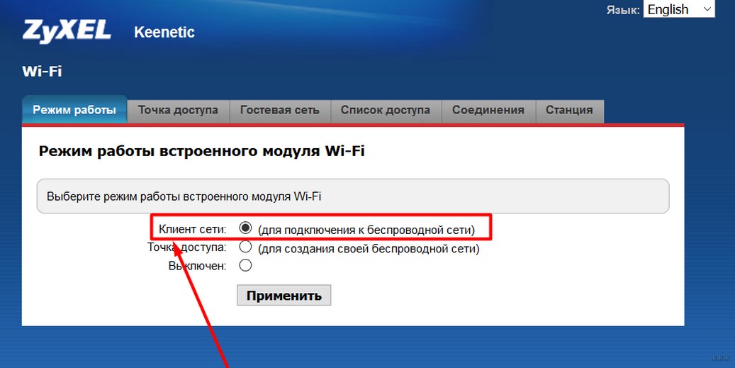Click the Wi-Fi page heading
Viewport: 735px width, 368px height.
(43, 72)
